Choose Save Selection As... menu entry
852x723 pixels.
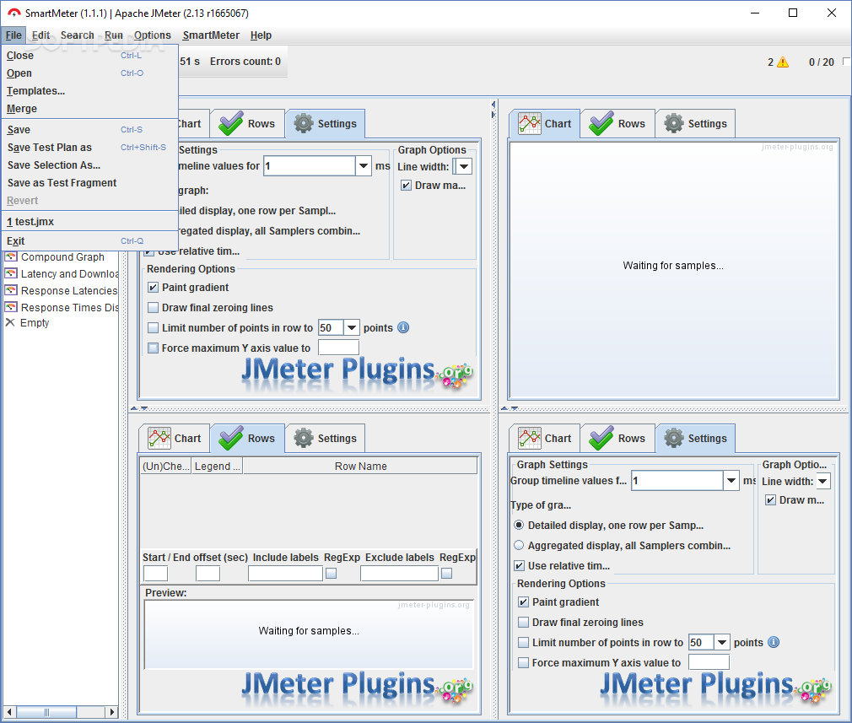(x=90, y=165)
